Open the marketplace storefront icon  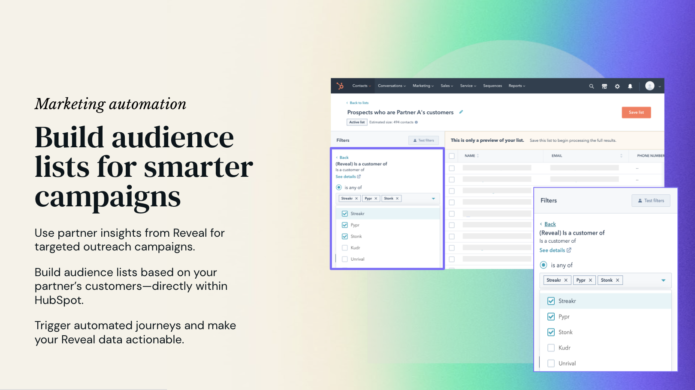604,86
